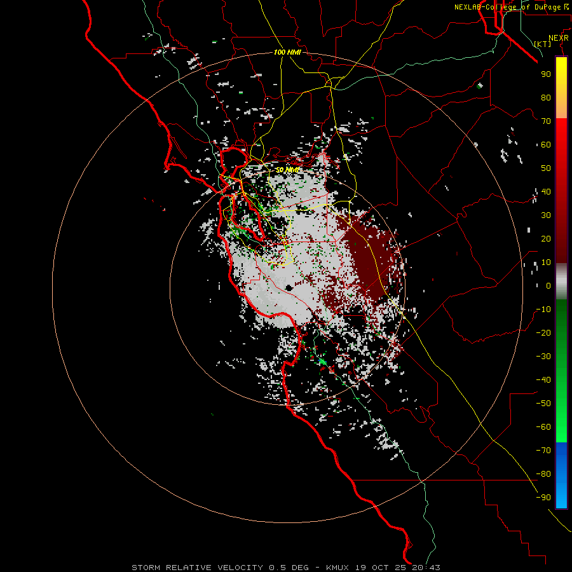Click the "[KT]" units label
The height and width of the screenshot is (572, 572).
click(543, 44)
